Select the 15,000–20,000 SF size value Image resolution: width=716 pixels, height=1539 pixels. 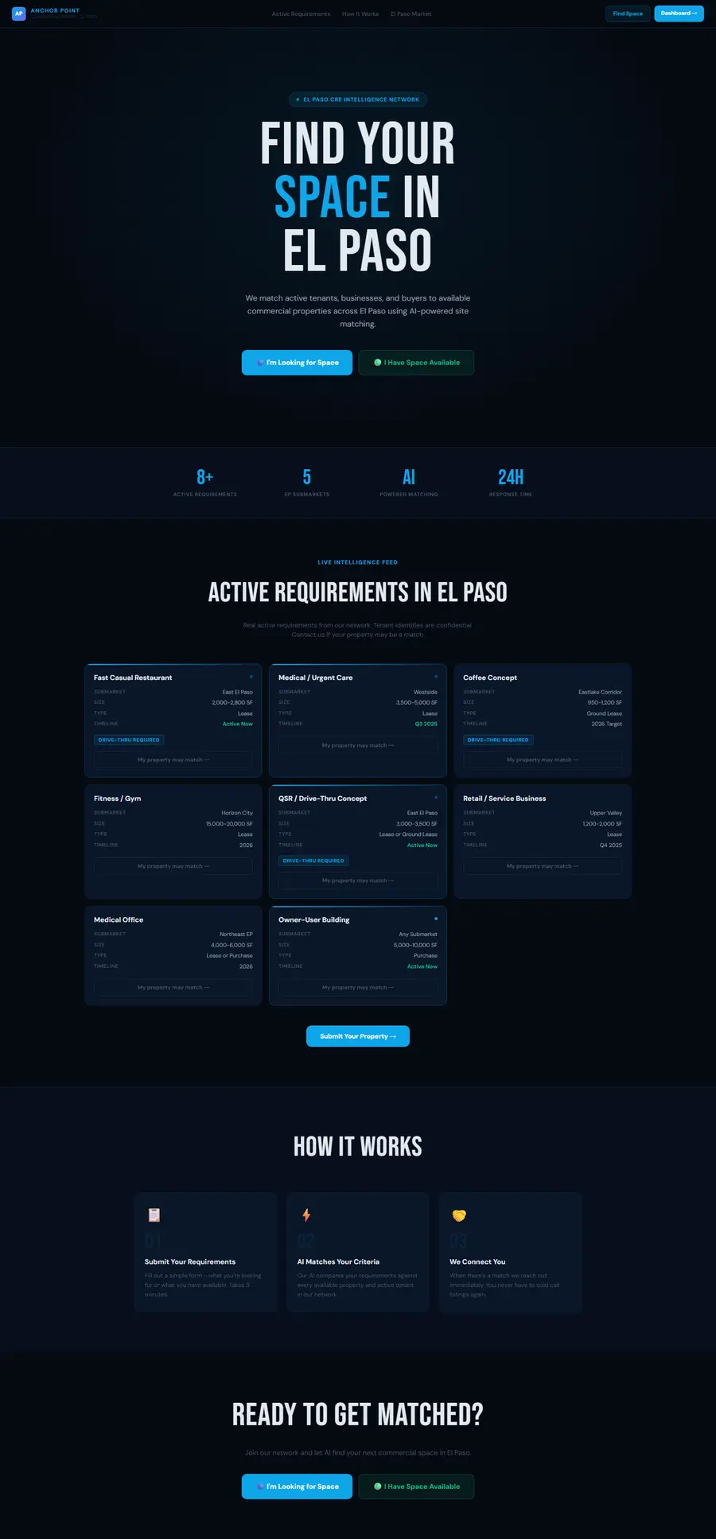coord(229,824)
